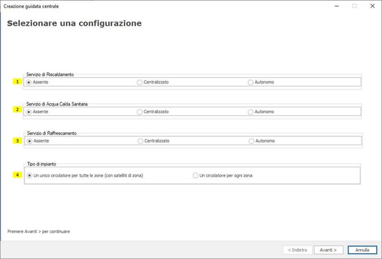Viewport: 382px width, 259px height.
Task: Choose Centralizzato for Servizio di Raffrescamento
Action: click(x=141, y=141)
